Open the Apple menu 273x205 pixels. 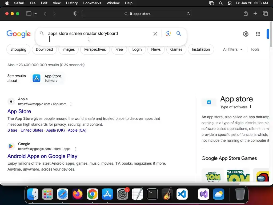point(7,3)
